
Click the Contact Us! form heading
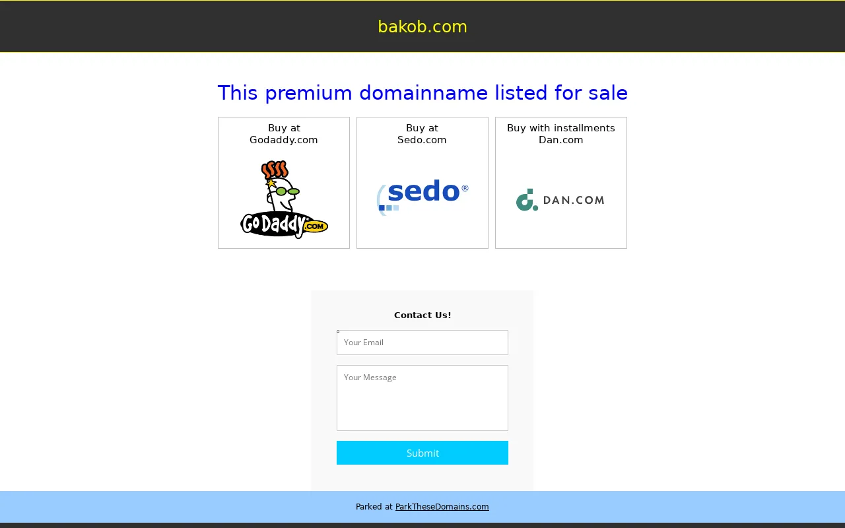422,315
